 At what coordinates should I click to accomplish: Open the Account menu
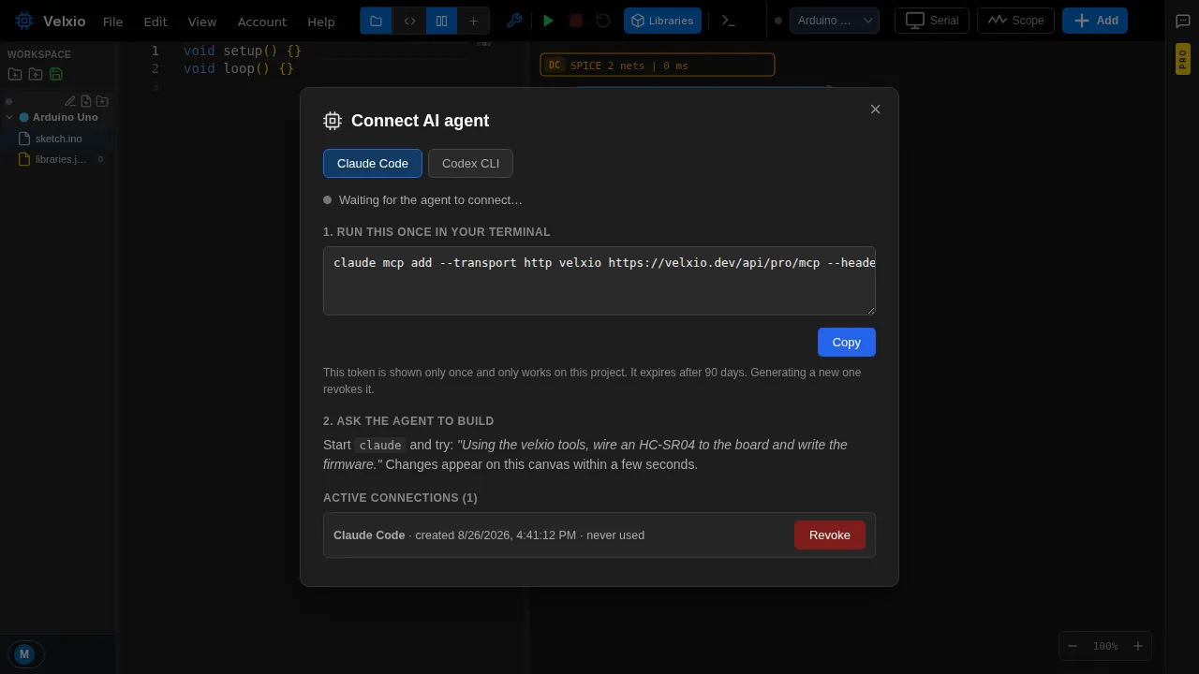[x=262, y=21]
